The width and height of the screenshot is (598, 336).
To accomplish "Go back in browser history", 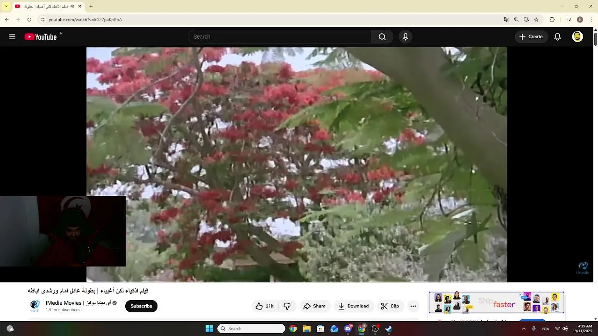I will coord(7,20).
